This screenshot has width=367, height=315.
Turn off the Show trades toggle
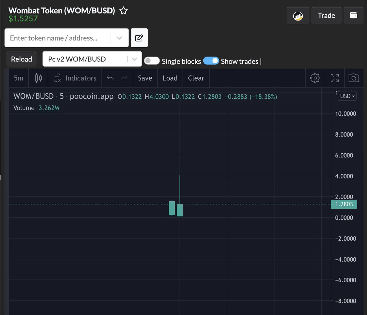pos(211,61)
